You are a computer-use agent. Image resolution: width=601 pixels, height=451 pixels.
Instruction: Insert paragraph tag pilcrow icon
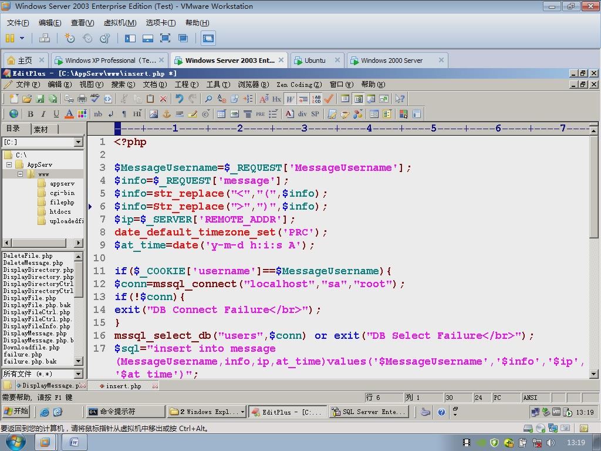[x=124, y=114]
